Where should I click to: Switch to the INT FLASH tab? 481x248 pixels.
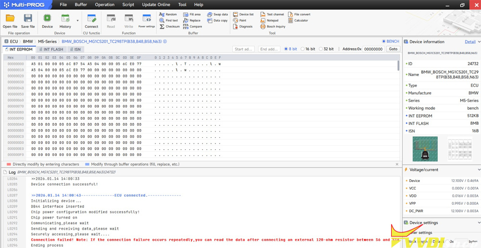[x=51, y=49]
